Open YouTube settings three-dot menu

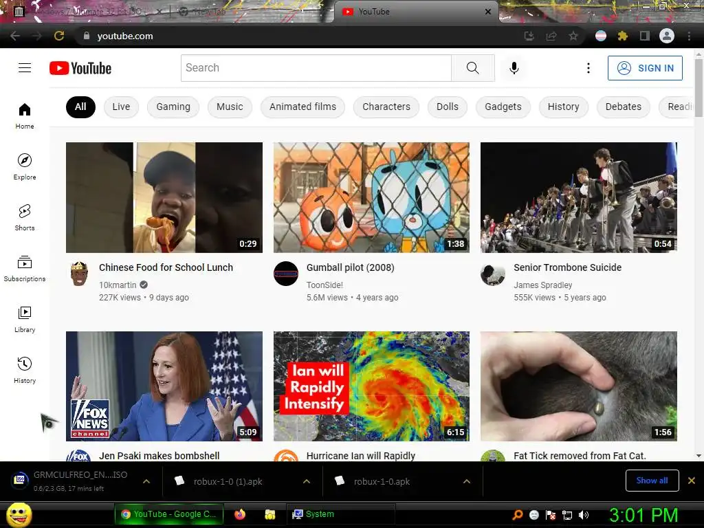click(588, 68)
